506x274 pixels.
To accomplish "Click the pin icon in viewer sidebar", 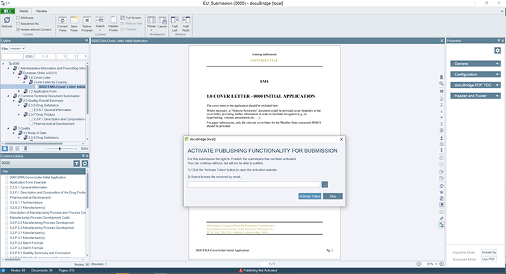I will tap(441, 219).
